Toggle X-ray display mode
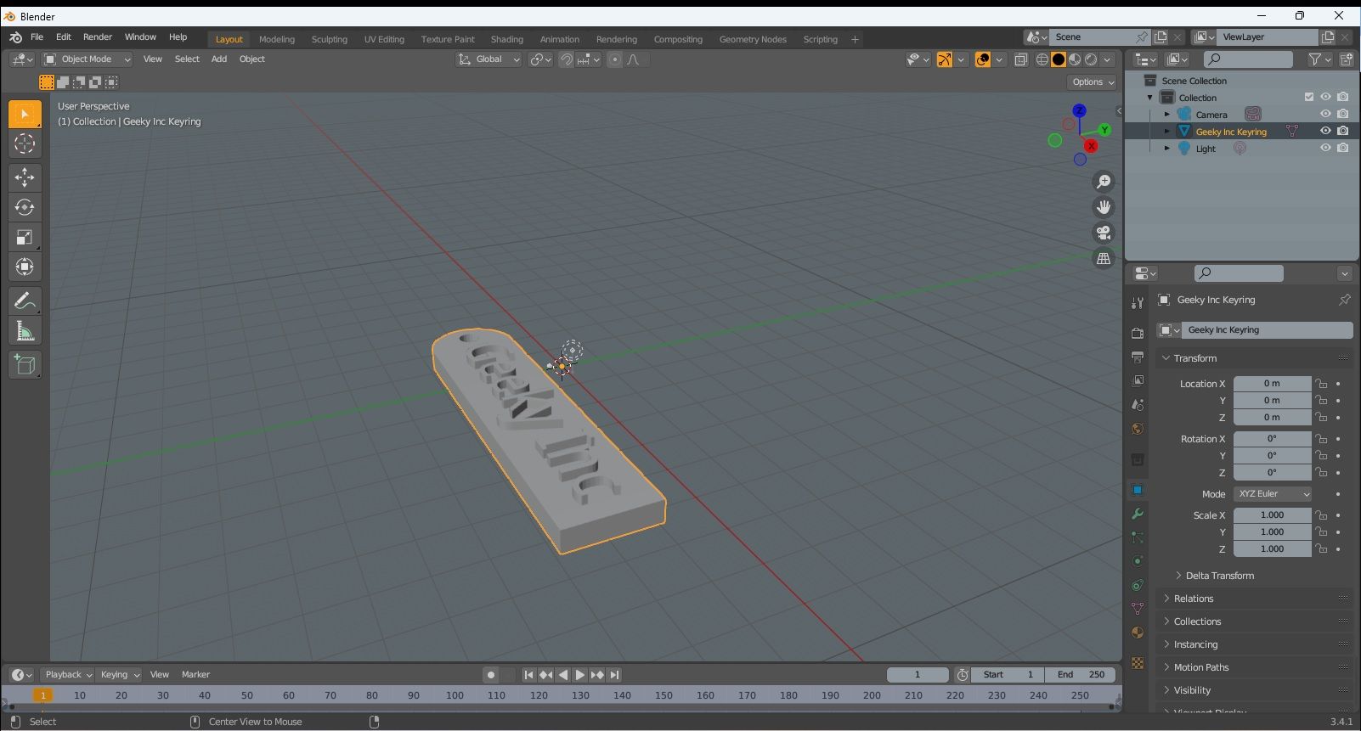 (x=1020, y=59)
